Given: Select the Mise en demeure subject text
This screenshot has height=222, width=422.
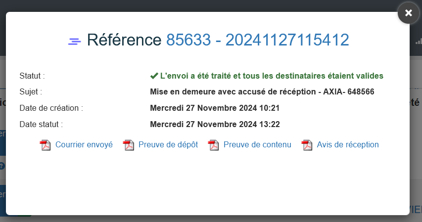Looking at the screenshot, I should point(262,92).
